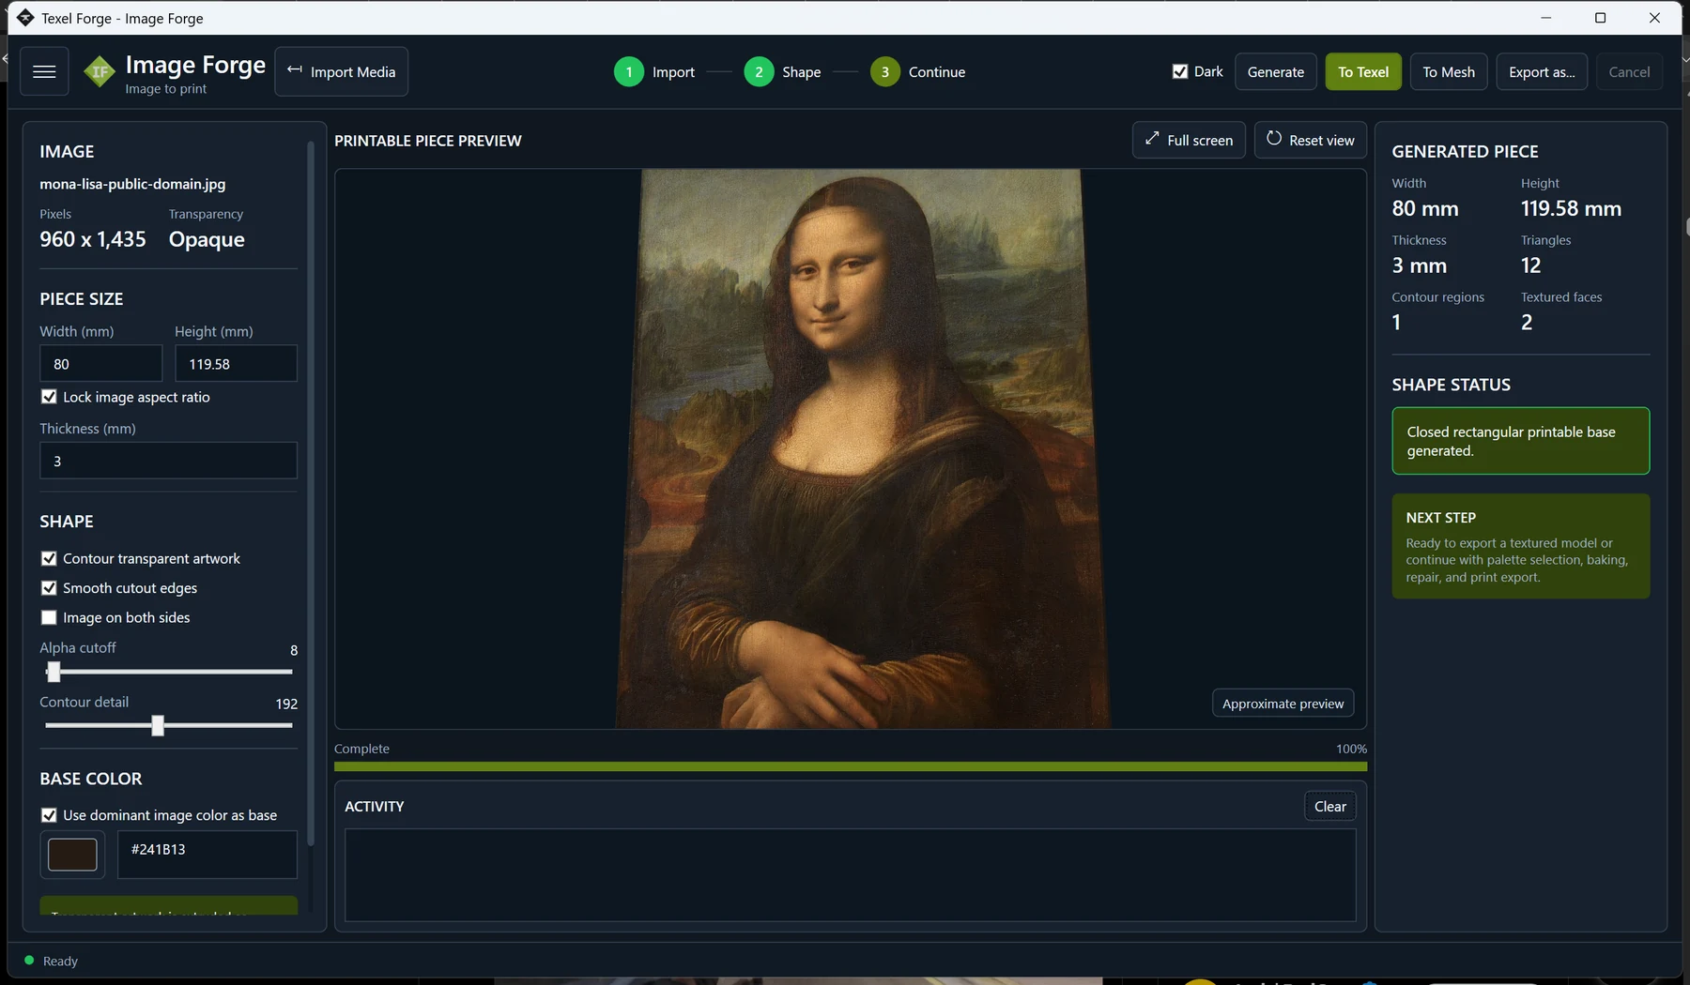Viewport: 1690px width, 985px height.
Task: Click the Texel Forge title bar app icon
Action: pyautogui.click(x=25, y=18)
